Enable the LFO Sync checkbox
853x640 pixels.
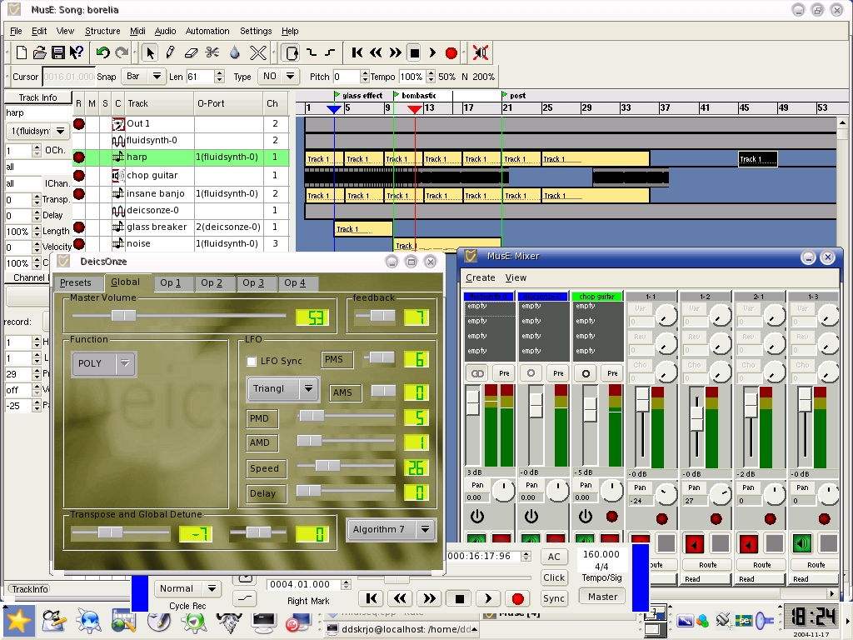coord(252,361)
